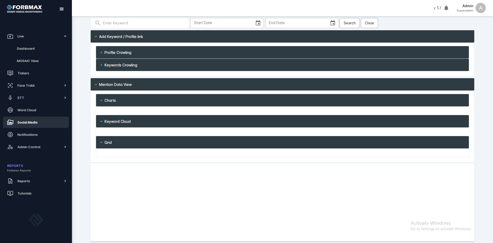Collapse the Add Keyword / Profile link section

282,37
